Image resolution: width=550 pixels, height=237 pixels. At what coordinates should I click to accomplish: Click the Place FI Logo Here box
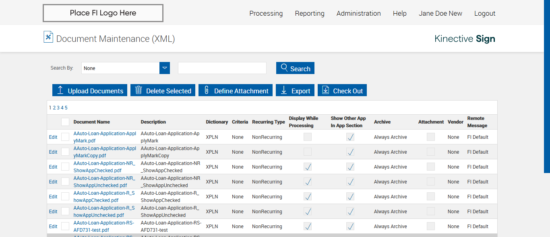pyautogui.click(x=103, y=13)
